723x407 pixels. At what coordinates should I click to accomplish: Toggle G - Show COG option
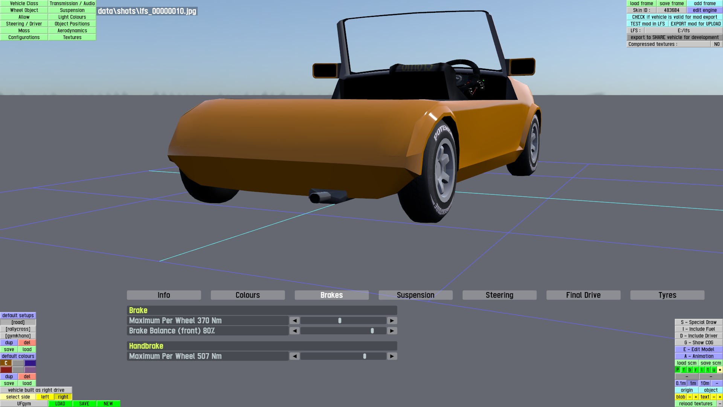coord(699,343)
